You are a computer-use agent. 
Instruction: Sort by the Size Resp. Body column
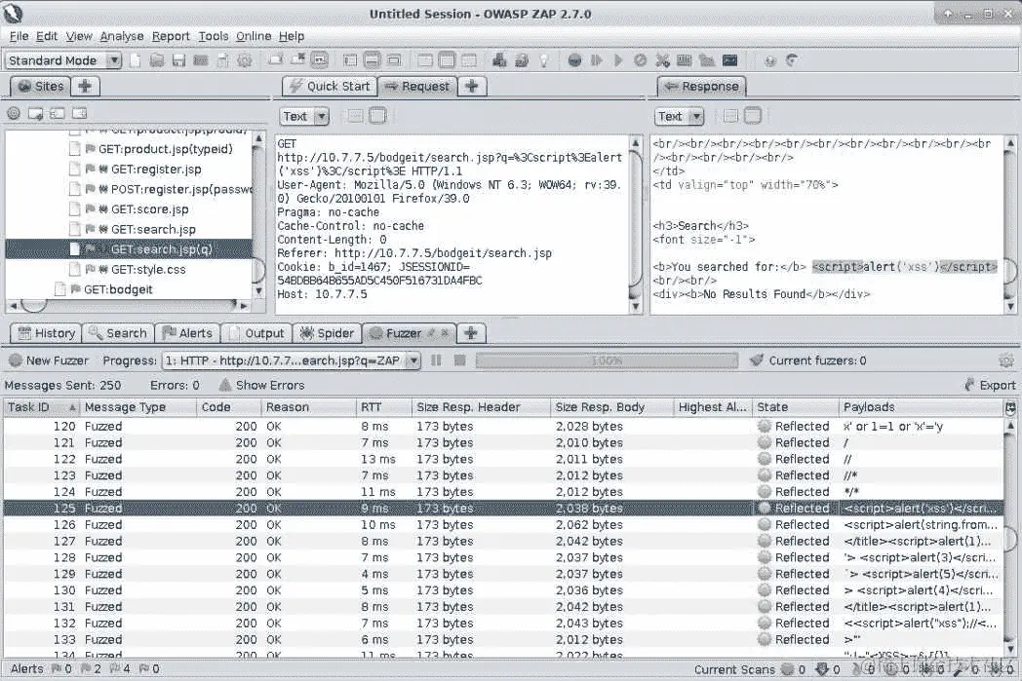pos(611,407)
